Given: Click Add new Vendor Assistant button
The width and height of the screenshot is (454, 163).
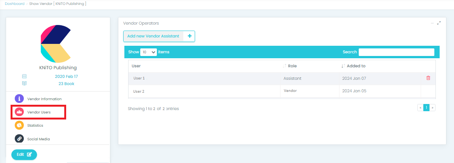Looking at the screenshot, I should point(153,36).
